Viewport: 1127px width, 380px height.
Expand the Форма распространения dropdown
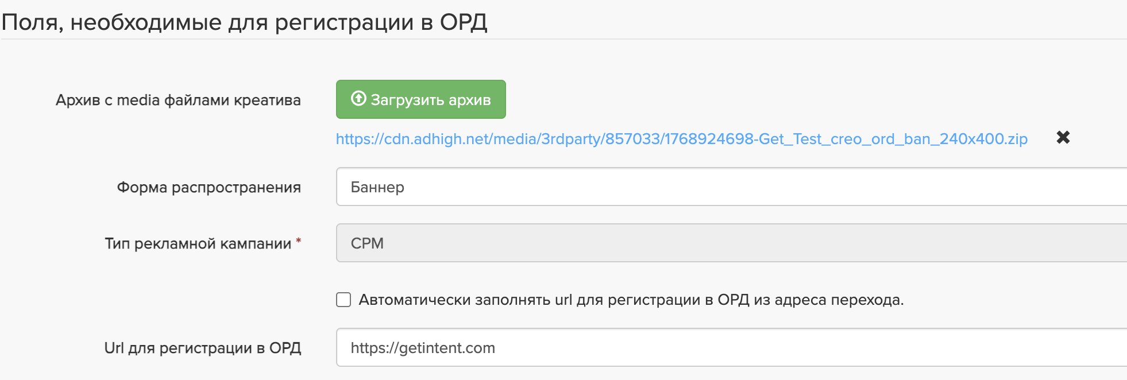[x=730, y=187]
